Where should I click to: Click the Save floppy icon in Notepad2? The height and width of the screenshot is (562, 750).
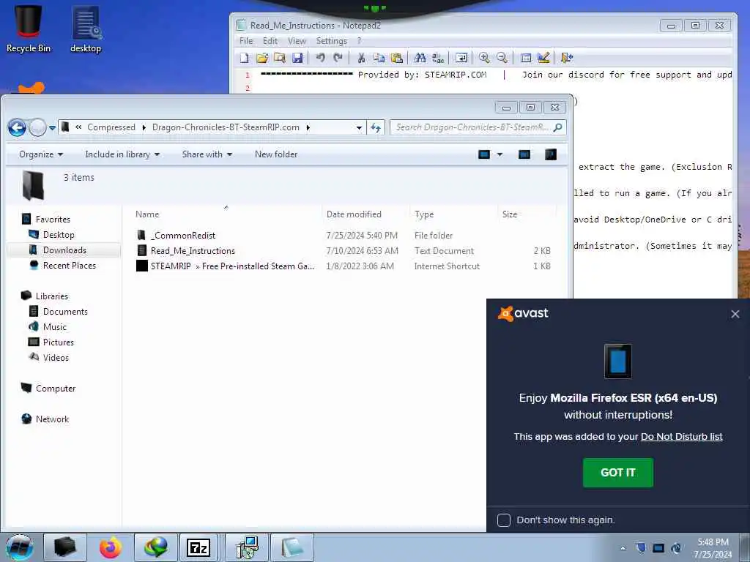[297, 58]
